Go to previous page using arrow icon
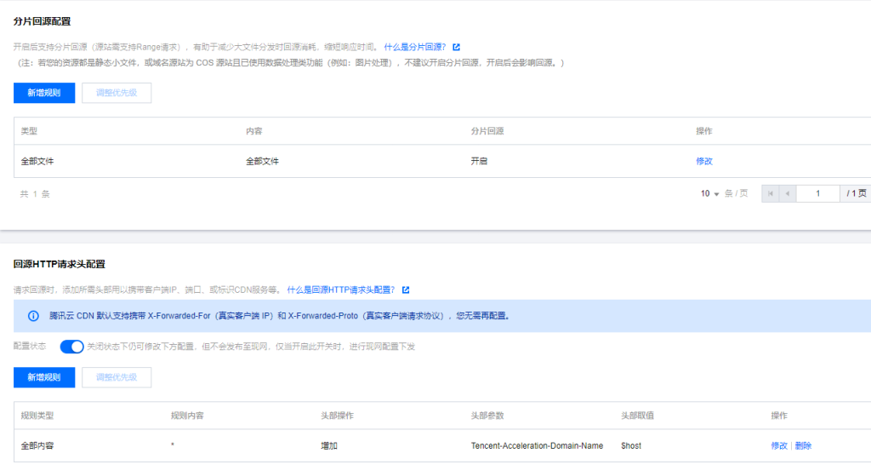871x476 pixels. [x=788, y=194]
